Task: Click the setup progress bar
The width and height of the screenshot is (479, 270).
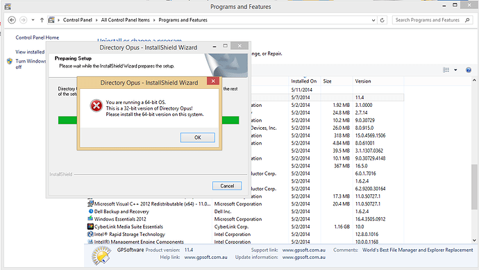Action: coord(149,120)
